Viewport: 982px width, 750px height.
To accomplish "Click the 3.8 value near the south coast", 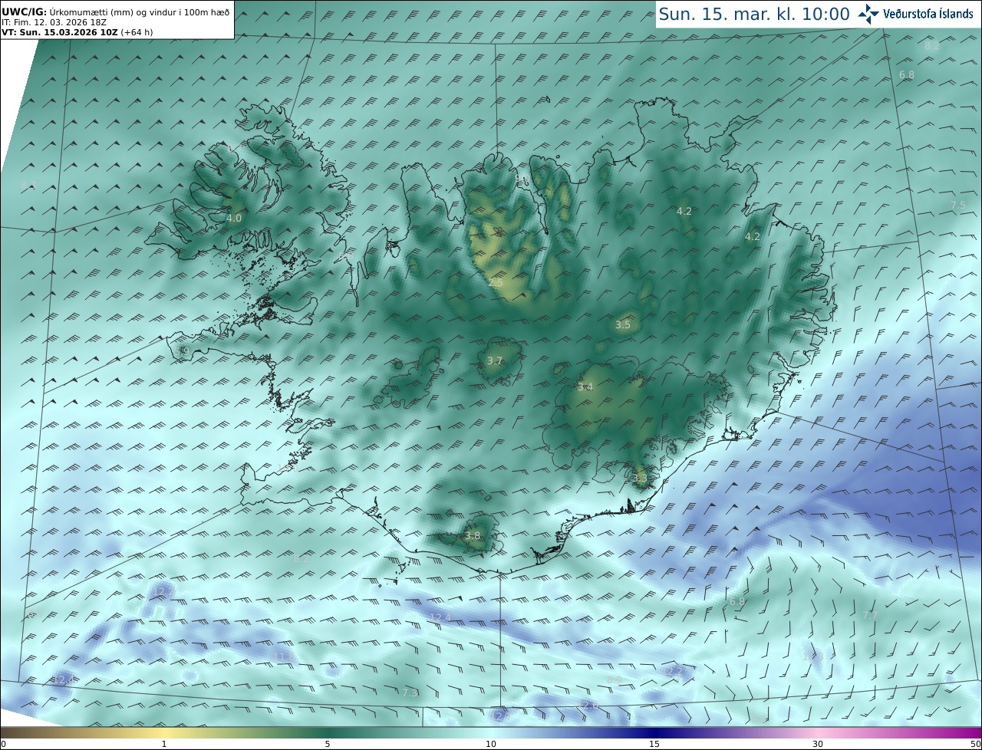I will 473,536.
